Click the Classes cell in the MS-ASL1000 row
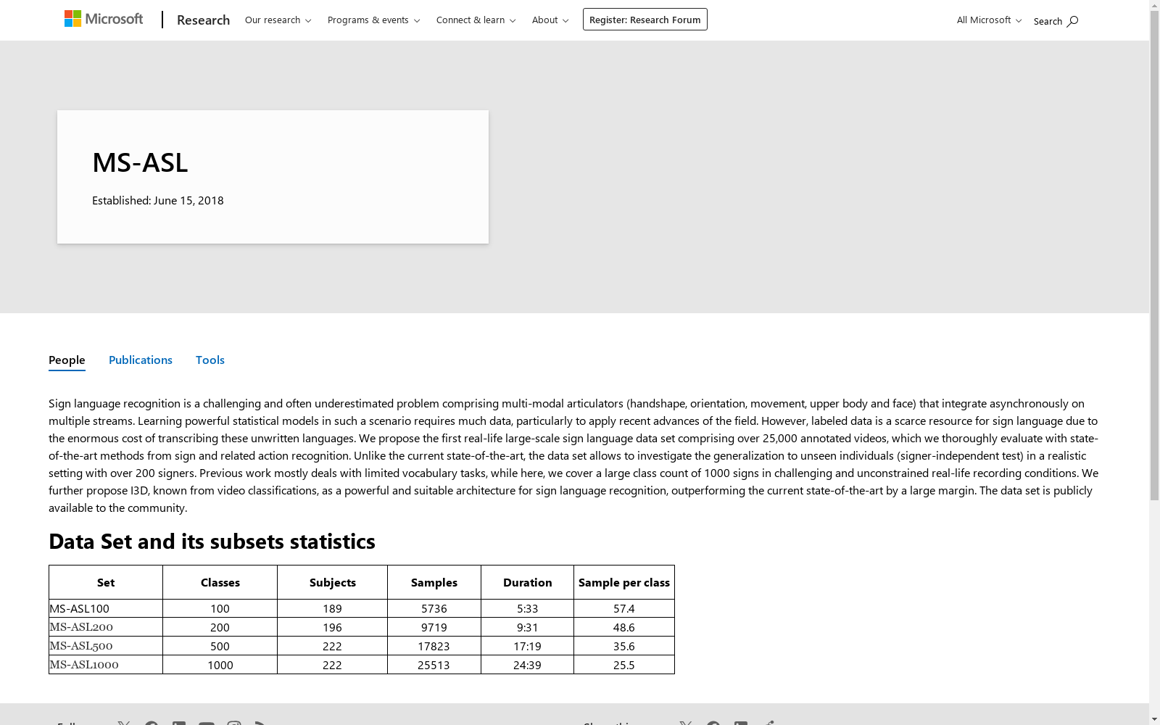 (220, 665)
